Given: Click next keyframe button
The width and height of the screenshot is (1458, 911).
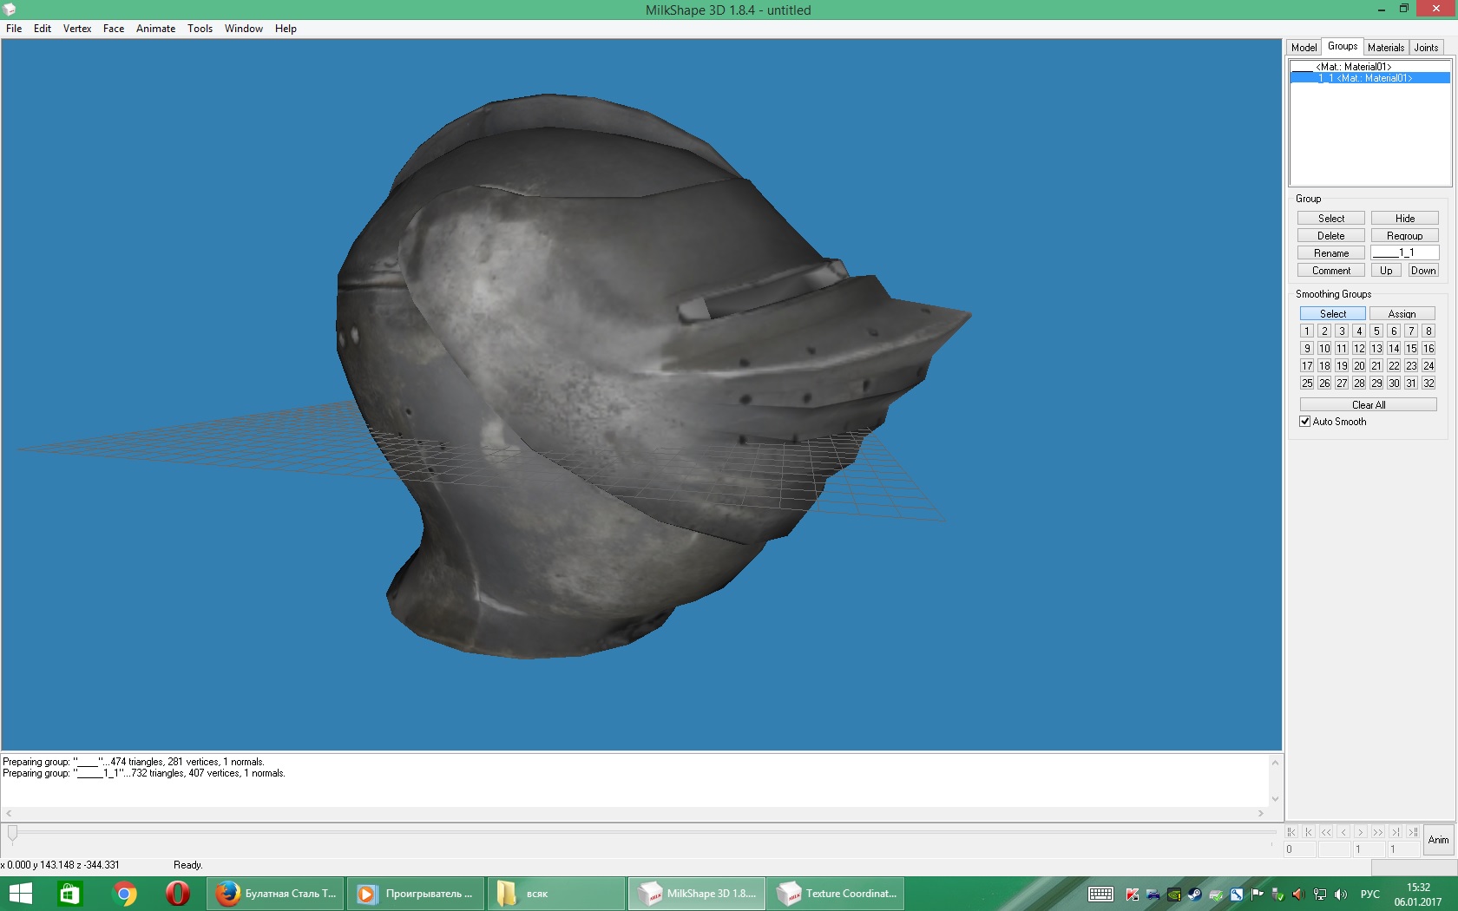Looking at the screenshot, I should point(1396,832).
